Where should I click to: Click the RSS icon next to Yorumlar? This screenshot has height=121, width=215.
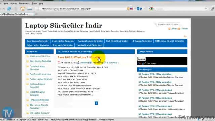pyautogui.click(x=179, y=29)
